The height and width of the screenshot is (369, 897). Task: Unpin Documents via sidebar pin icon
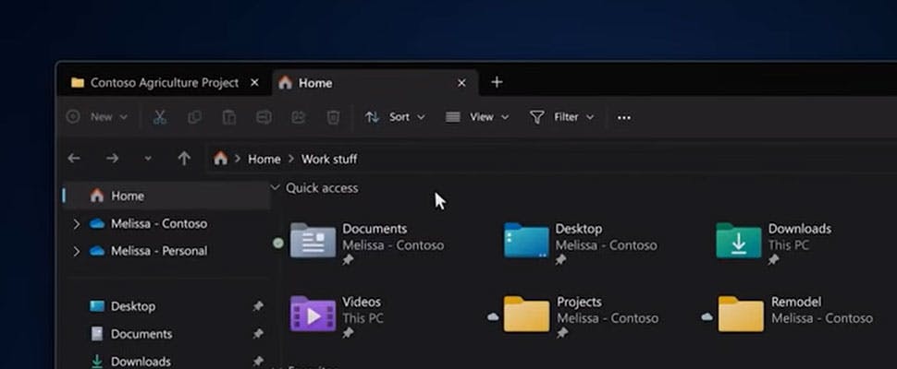(258, 334)
